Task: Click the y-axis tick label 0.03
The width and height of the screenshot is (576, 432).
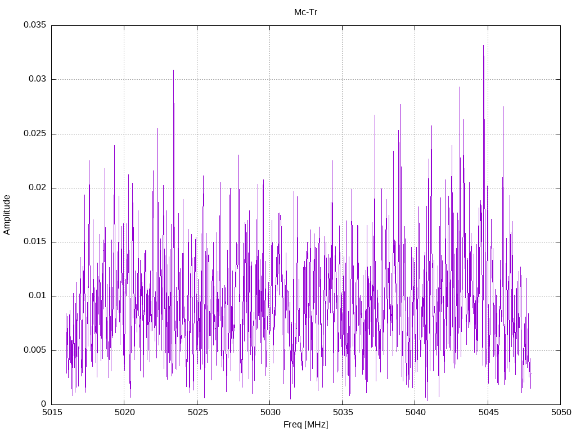Action: click(x=38, y=79)
